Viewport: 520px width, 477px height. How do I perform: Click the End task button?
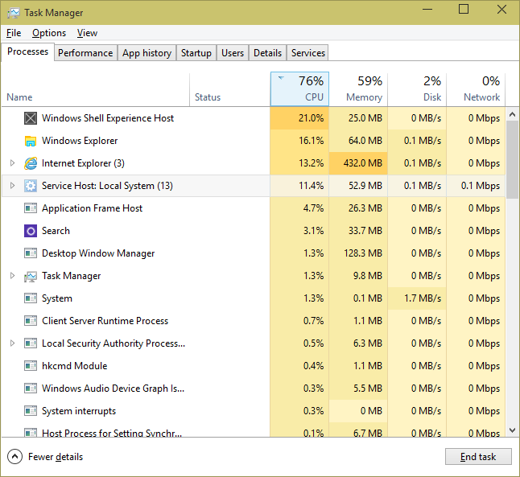[x=478, y=457]
